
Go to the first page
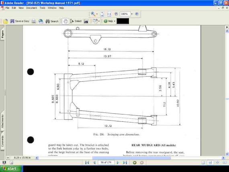[x=87, y=162]
